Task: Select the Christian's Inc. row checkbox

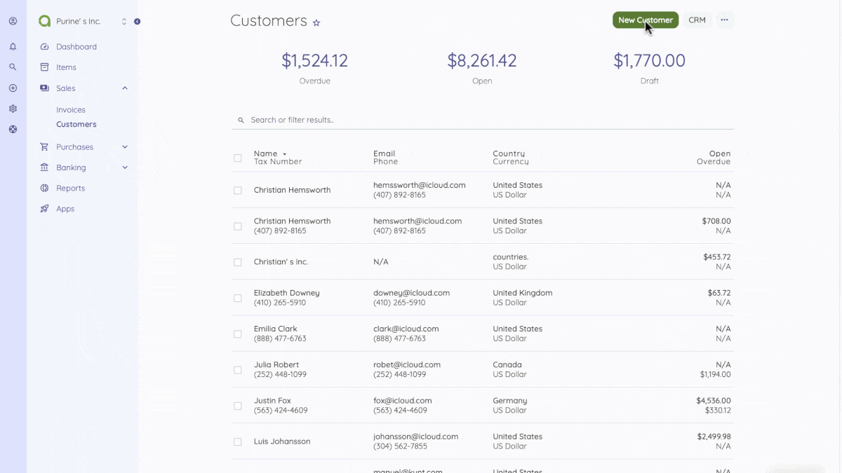Action: (238, 262)
